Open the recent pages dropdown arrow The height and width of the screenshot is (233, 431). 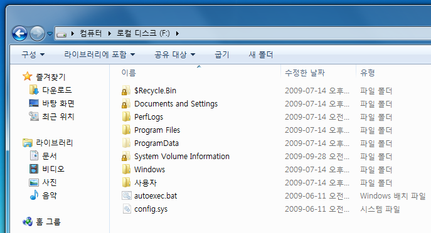[x=50, y=34]
